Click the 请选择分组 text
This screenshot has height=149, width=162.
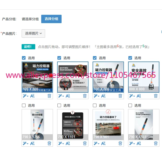pyautogui.click(x=30, y=19)
